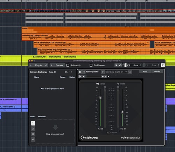Open the Steinberg Big O.-01 dropdown

pos(116,72)
